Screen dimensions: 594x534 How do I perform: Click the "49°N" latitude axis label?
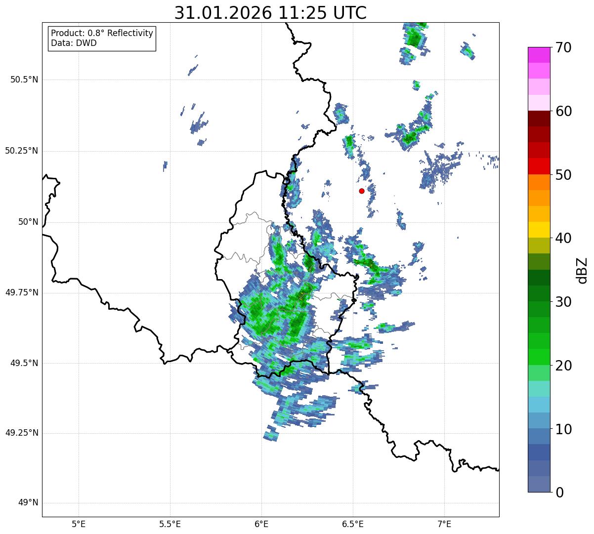[29, 503]
